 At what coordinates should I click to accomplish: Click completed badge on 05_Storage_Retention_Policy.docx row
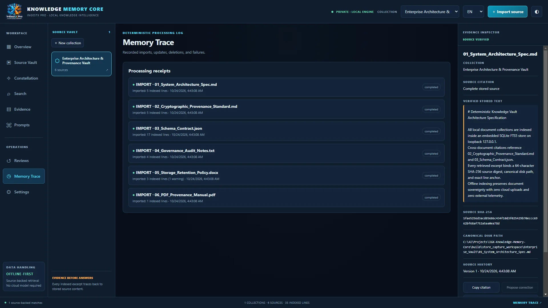pos(431,176)
